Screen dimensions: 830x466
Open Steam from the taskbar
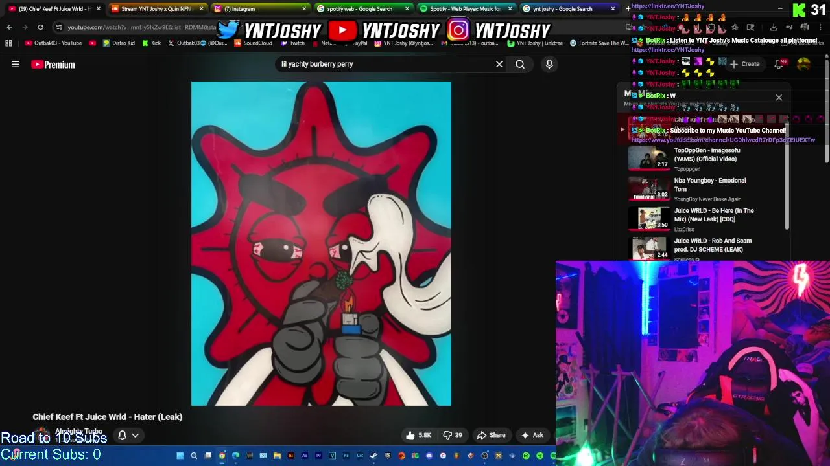pyautogui.click(x=373, y=456)
